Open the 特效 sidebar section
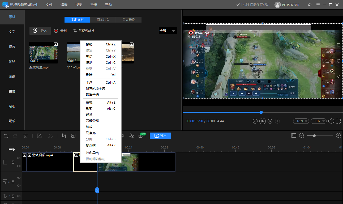The width and height of the screenshot is (343, 204). [12, 47]
